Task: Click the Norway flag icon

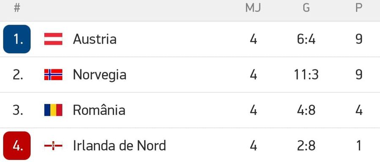Action: point(53,75)
